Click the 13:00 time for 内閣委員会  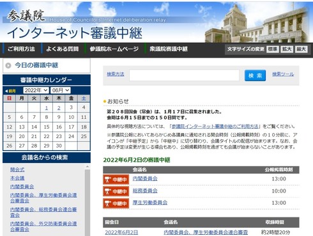point(279,179)
